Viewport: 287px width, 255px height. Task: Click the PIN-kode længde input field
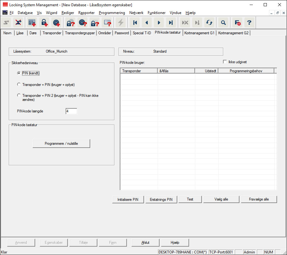(x=71, y=111)
